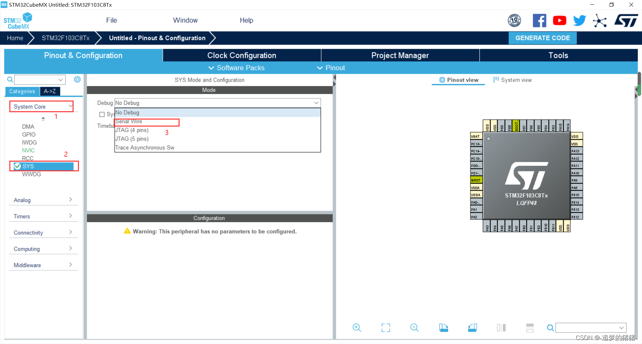The height and width of the screenshot is (344, 642).
Task: Open the ST community network icon
Action: [600, 21]
